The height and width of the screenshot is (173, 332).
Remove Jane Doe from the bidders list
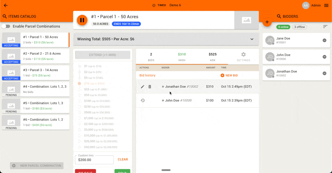[x=325, y=40]
